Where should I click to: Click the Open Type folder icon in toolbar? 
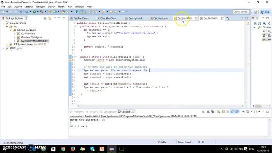(x=63, y=12)
